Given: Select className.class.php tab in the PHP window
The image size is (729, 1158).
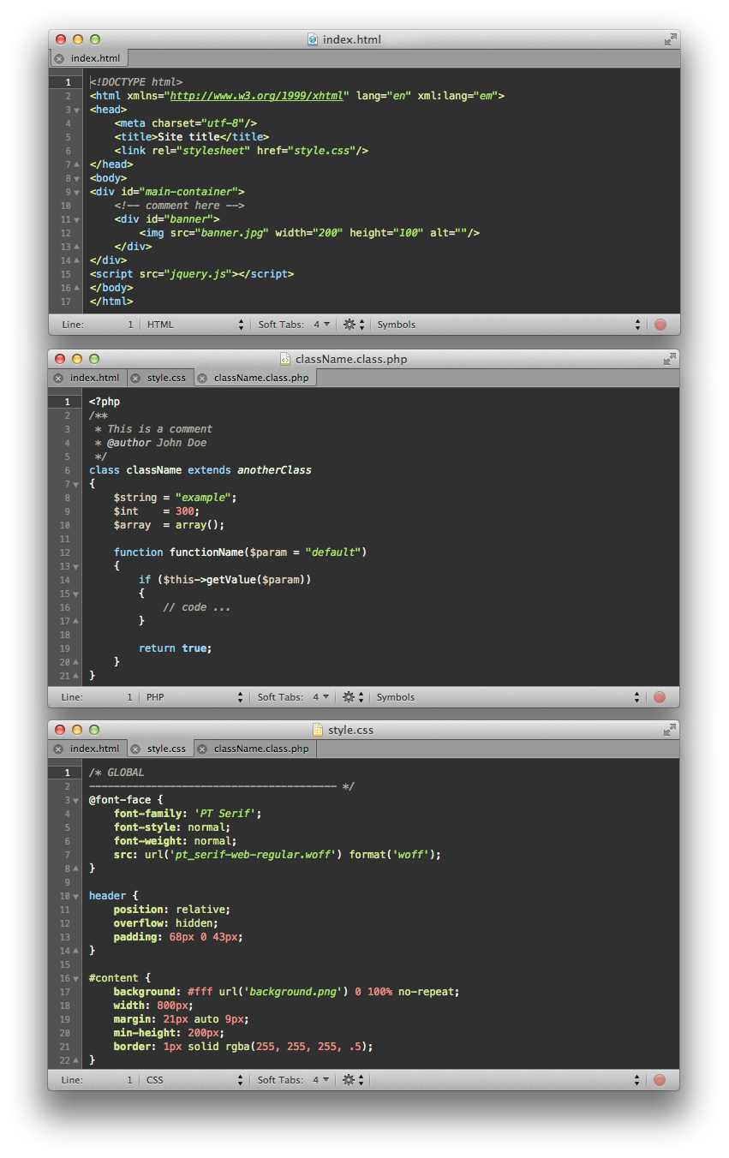Looking at the screenshot, I should click(255, 378).
